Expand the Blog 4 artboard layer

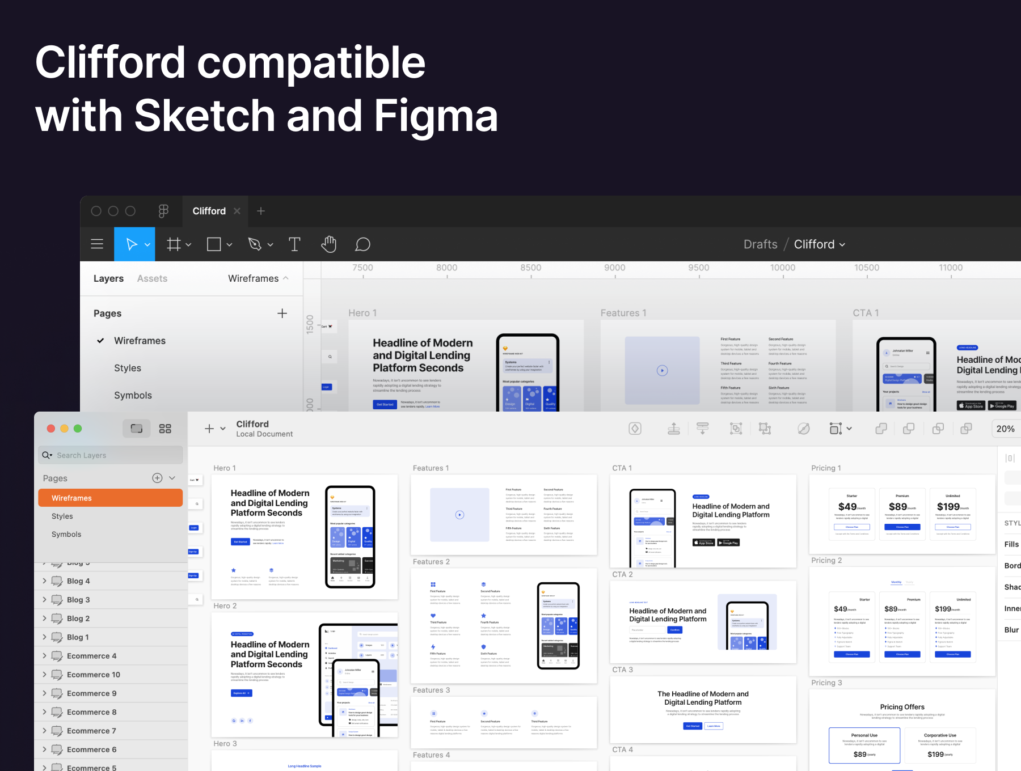tap(44, 581)
